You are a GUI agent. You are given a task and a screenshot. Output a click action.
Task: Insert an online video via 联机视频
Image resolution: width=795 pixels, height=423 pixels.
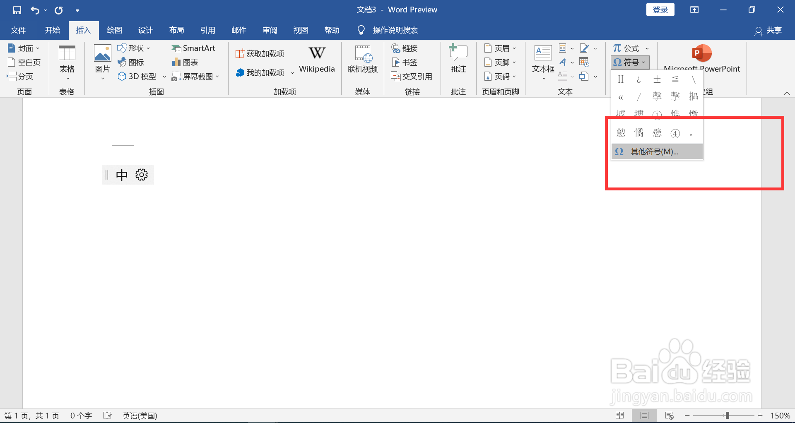click(x=362, y=60)
